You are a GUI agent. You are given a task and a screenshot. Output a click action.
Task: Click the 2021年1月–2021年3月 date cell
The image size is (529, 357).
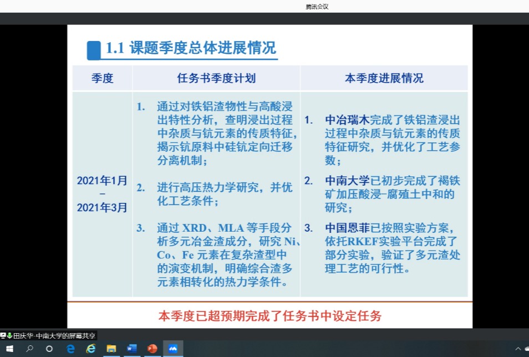(102, 194)
